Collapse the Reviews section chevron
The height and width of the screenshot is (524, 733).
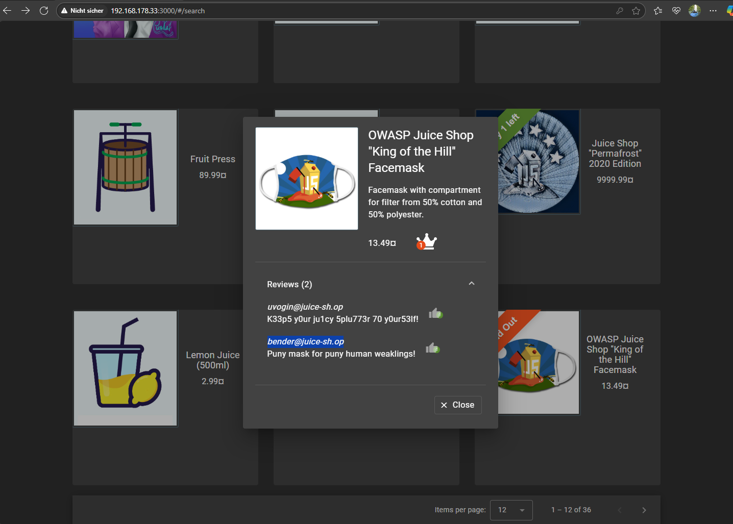click(x=471, y=283)
